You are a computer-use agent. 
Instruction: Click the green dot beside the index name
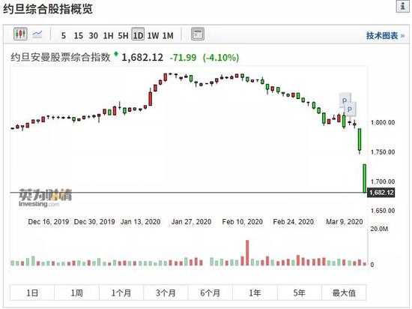point(116,54)
